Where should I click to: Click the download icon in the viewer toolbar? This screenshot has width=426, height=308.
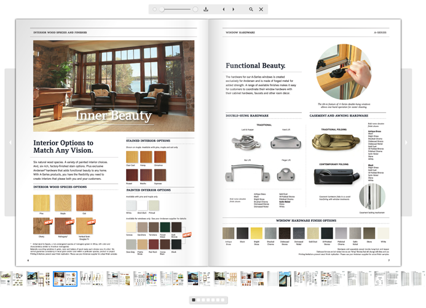pos(206,9)
